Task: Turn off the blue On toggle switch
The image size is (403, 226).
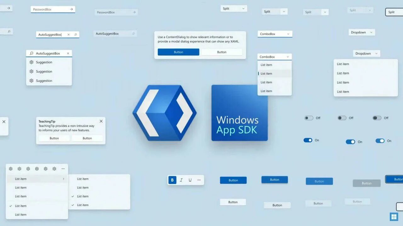Action: pyautogui.click(x=308, y=140)
